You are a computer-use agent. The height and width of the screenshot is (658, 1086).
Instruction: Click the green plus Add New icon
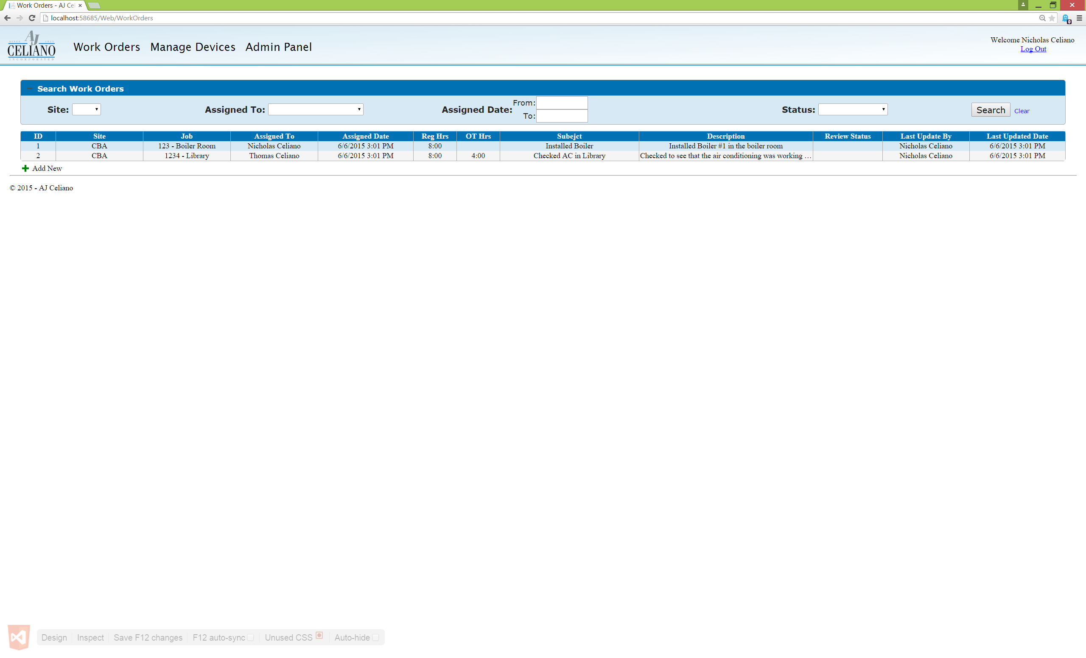point(25,168)
